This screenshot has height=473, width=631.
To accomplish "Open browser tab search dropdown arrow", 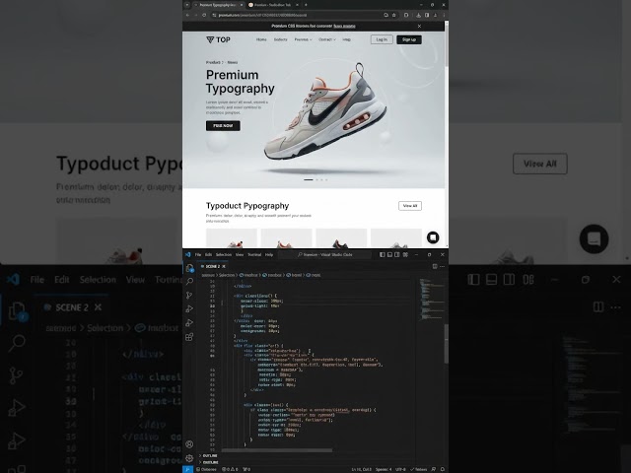I will pyautogui.click(x=187, y=5).
